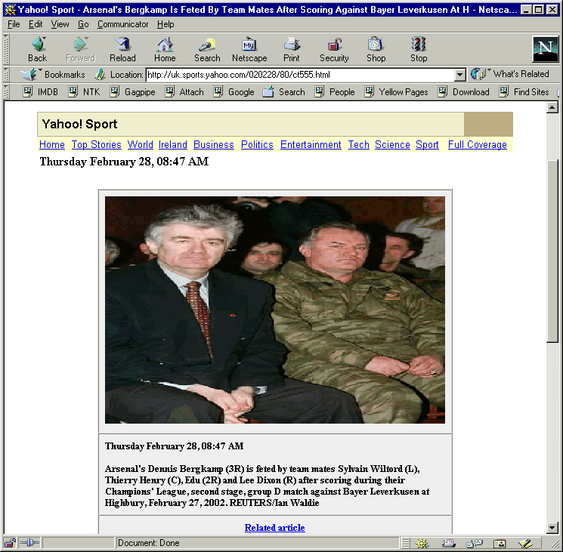563x552 pixels.
Task: Open the Help menu
Action: tap(165, 24)
